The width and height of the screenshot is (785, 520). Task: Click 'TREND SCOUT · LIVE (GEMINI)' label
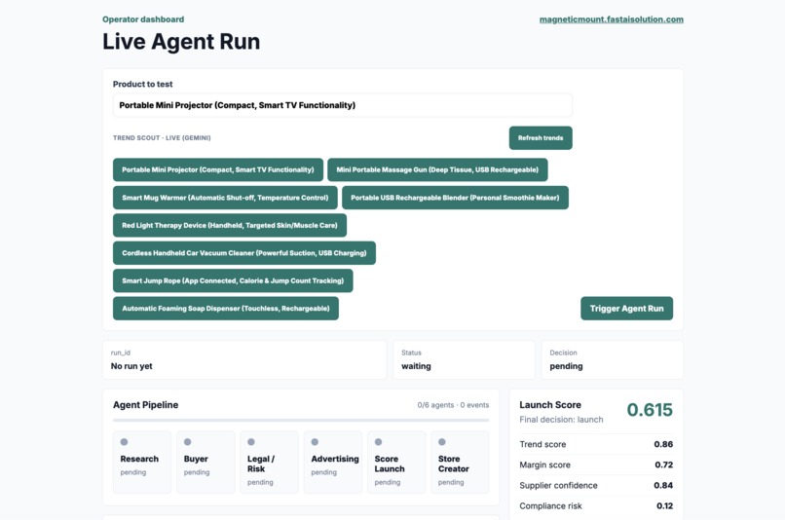(x=162, y=137)
